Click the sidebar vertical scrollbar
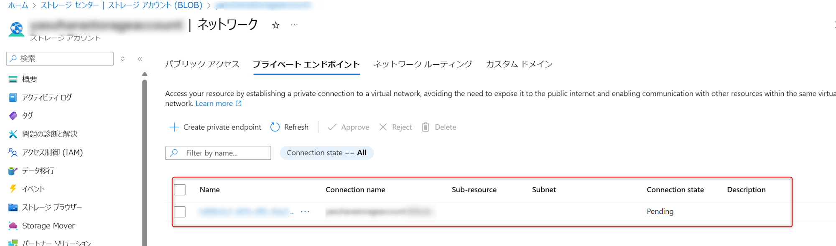 pos(145,158)
